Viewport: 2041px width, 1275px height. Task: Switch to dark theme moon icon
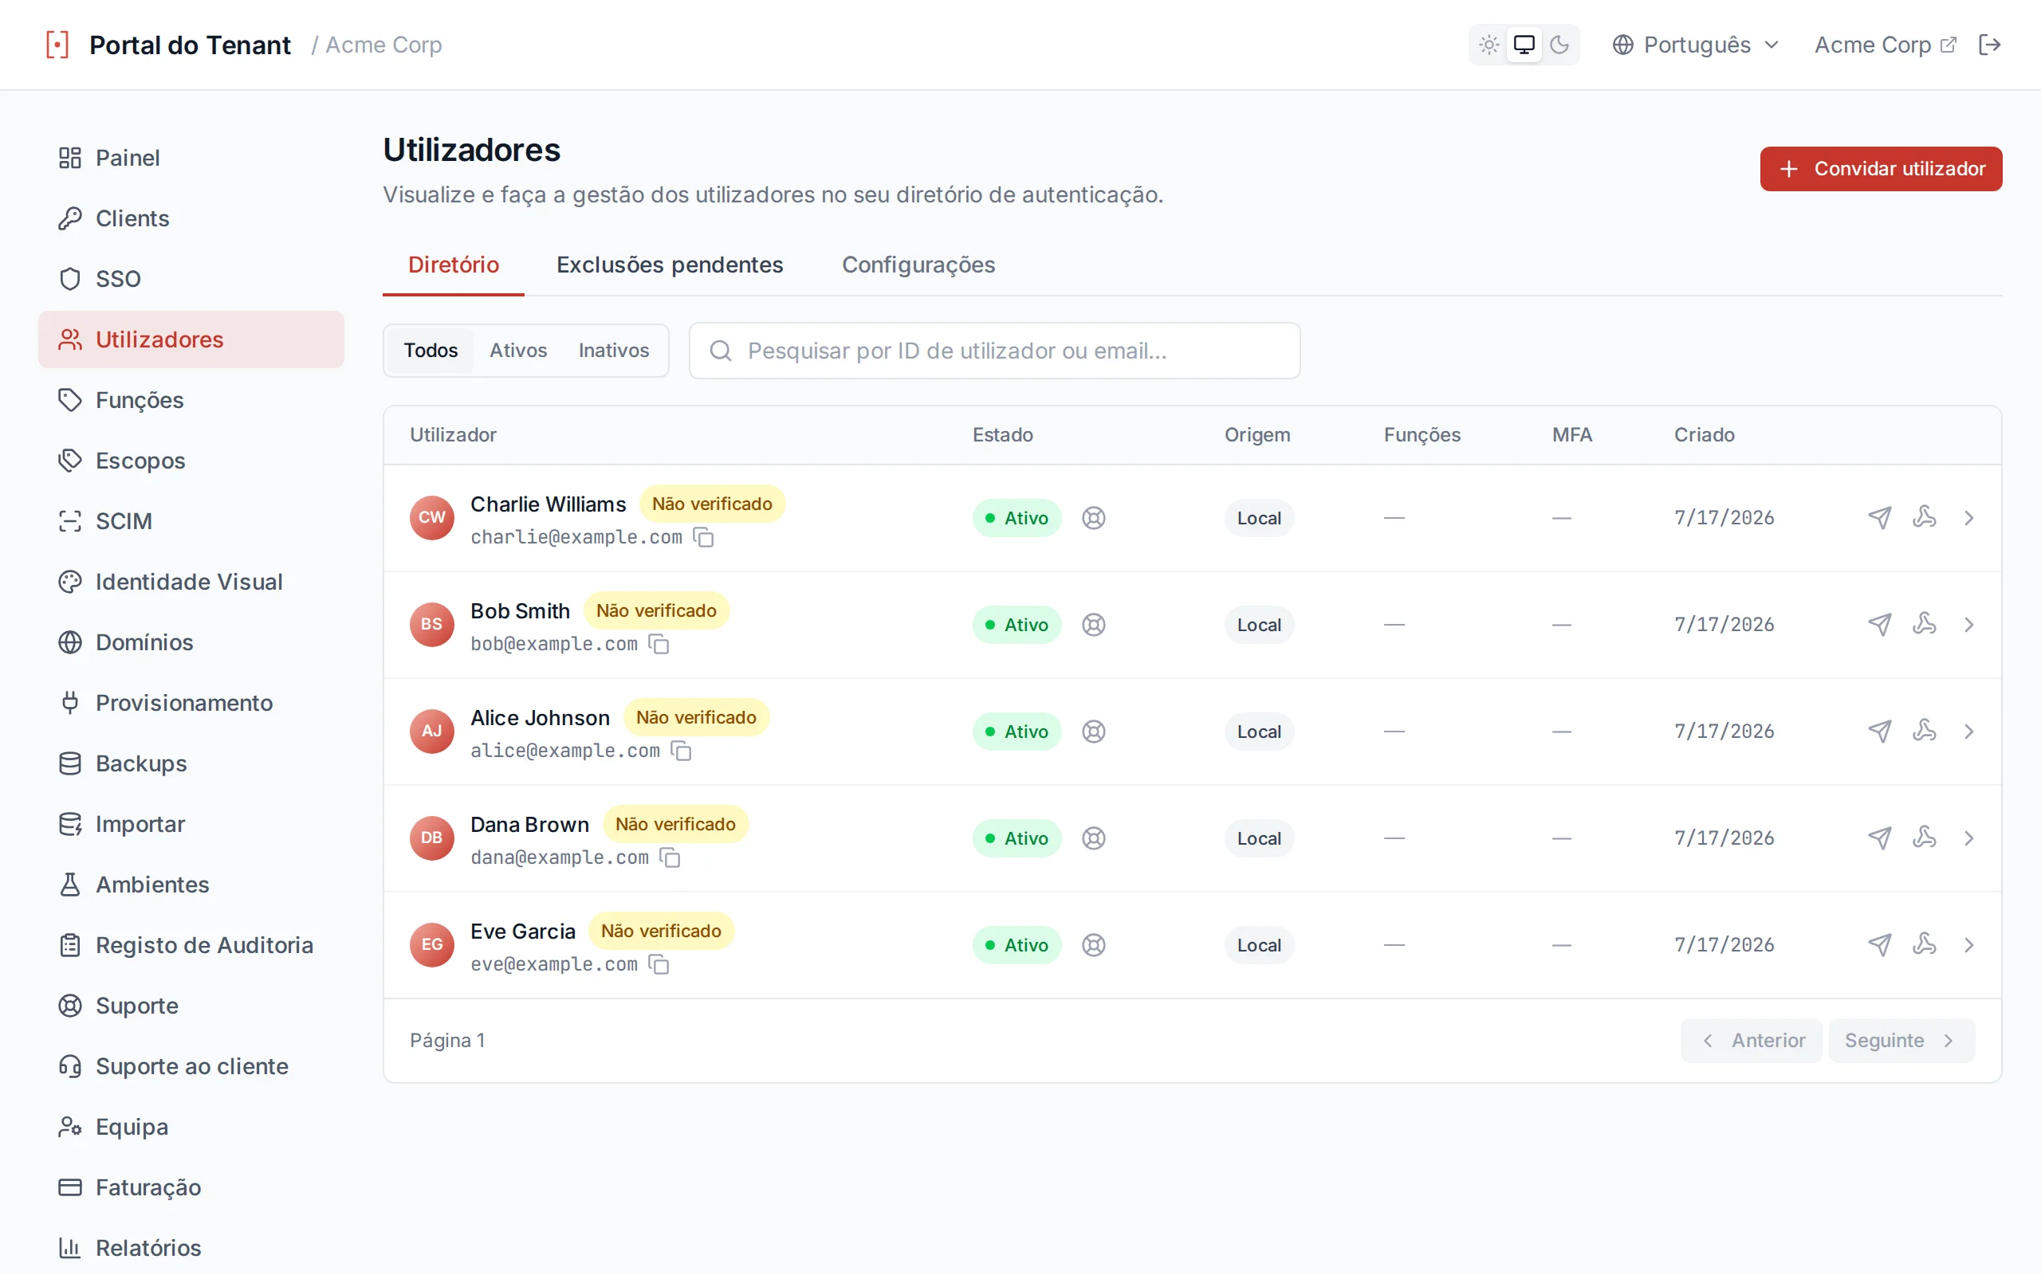point(1559,45)
